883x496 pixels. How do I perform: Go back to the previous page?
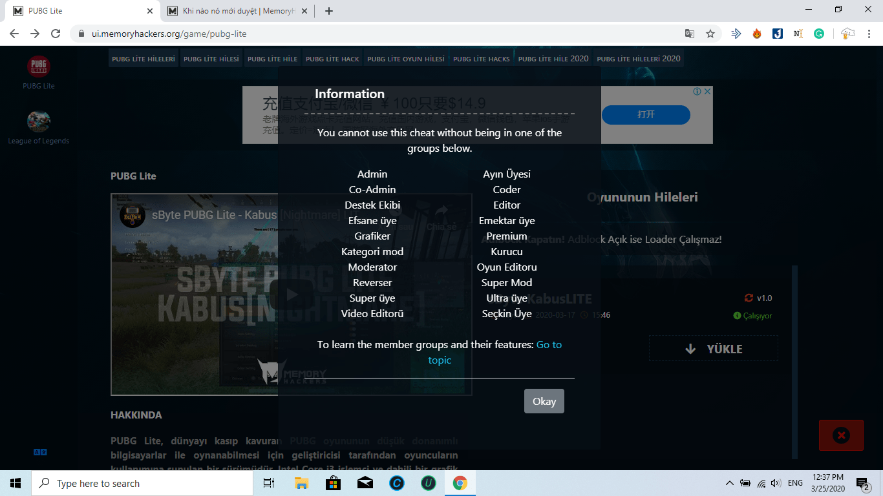[x=14, y=34]
